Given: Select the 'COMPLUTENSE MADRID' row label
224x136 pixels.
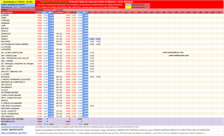Looking at the screenshot, I should point(11,95).
